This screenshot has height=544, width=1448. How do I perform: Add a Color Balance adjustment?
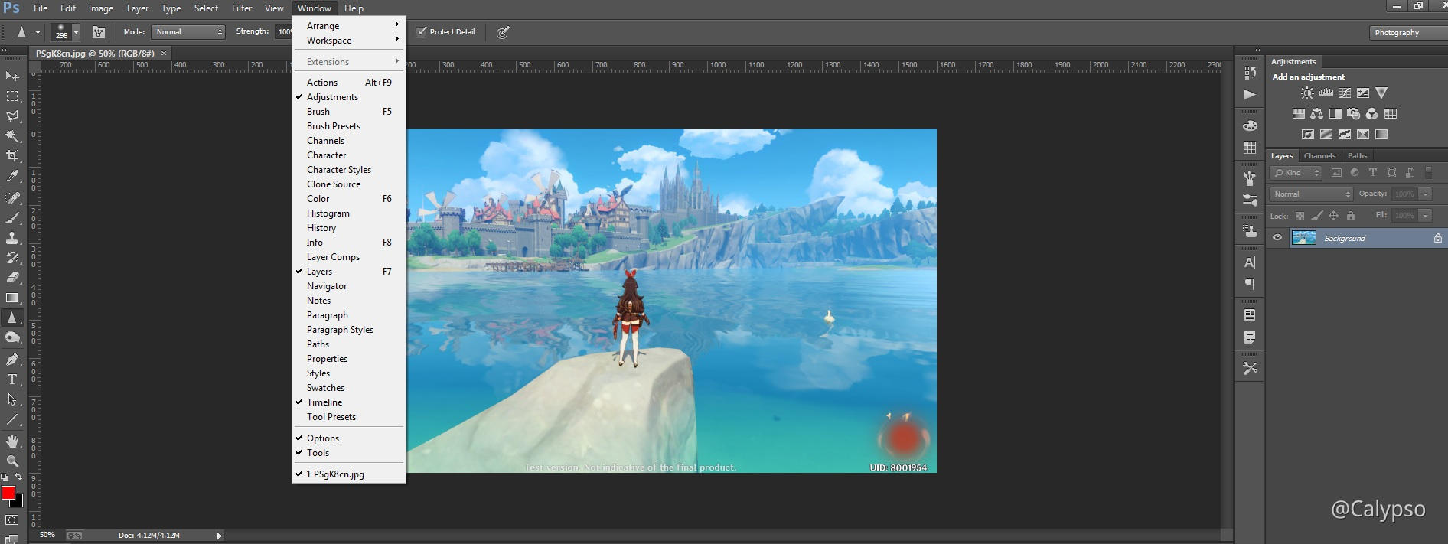(x=1316, y=114)
